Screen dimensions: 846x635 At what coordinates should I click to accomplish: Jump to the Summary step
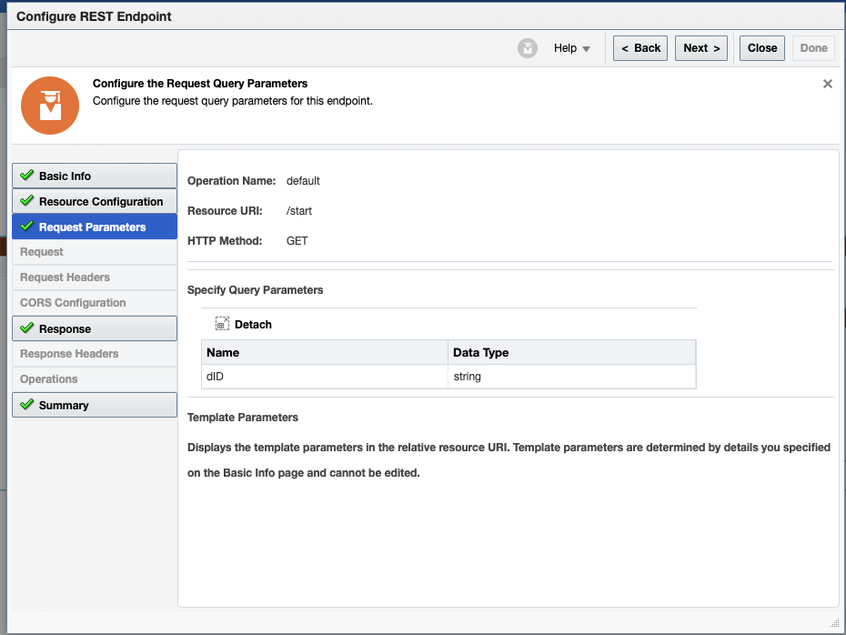(95, 405)
